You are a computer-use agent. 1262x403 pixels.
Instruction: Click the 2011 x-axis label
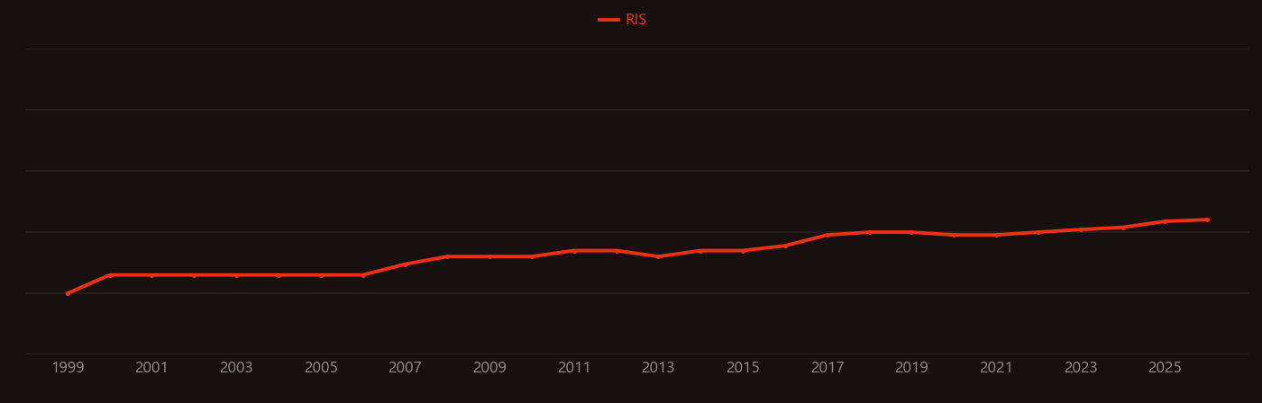(574, 368)
